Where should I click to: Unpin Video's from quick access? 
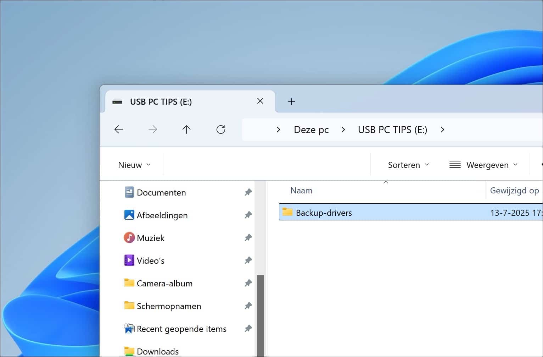click(x=248, y=260)
